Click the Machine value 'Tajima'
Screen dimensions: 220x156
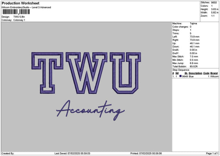(x=193, y=24)
